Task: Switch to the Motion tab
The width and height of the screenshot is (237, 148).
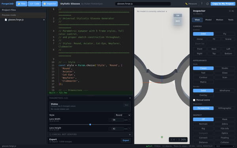Action: (x=220, y=20)
